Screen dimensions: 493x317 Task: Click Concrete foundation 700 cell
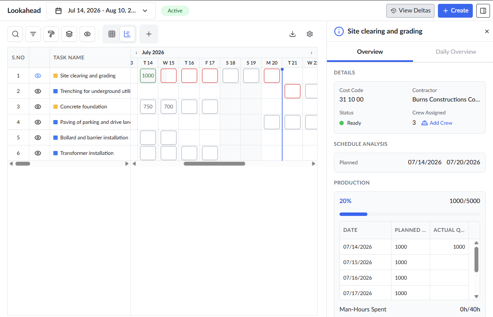[x=169, y=107]
